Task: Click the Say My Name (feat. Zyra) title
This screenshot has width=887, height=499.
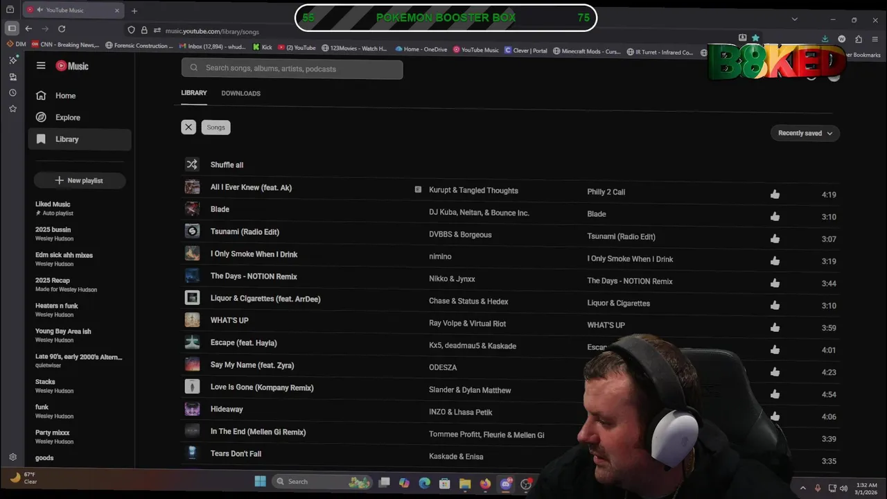Action: point(252,365)
